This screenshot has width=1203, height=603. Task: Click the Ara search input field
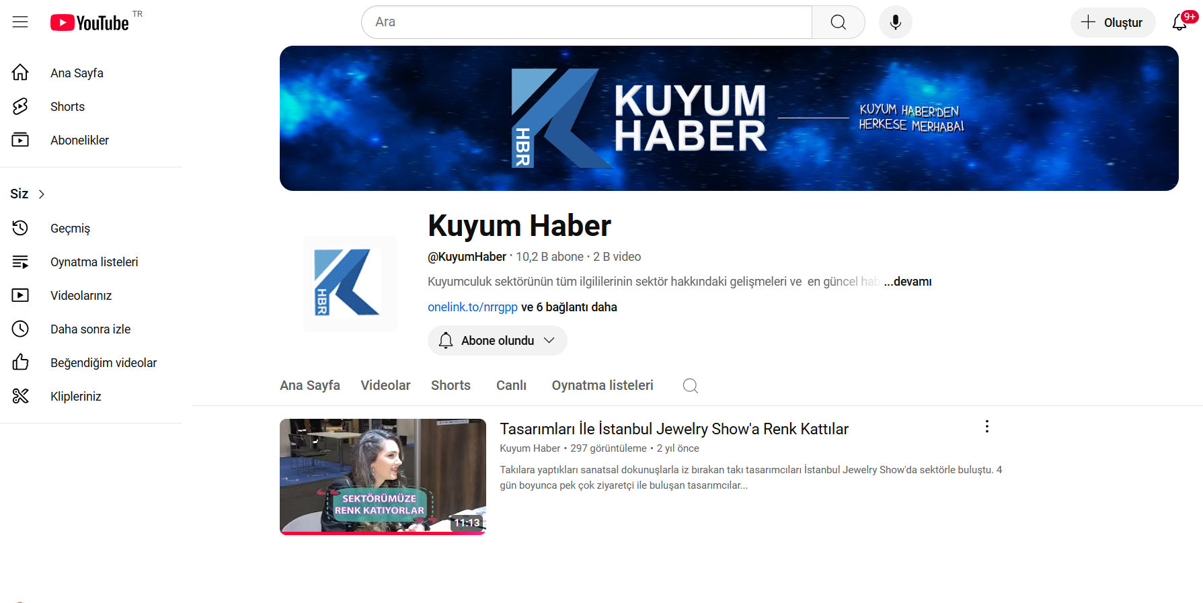pos(586,22)
